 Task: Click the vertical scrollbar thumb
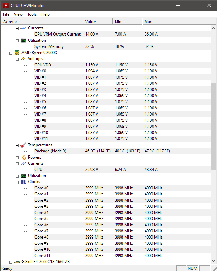(x=213, y=126)
